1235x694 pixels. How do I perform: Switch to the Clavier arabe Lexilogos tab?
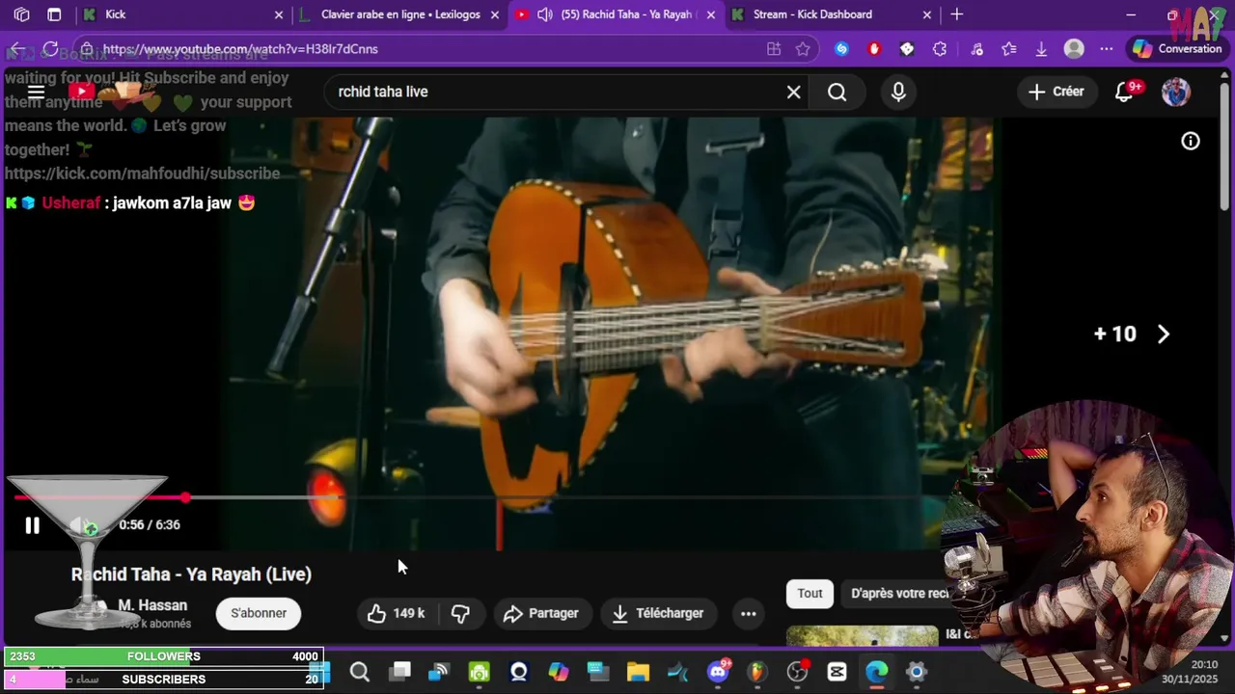[399, 14]
